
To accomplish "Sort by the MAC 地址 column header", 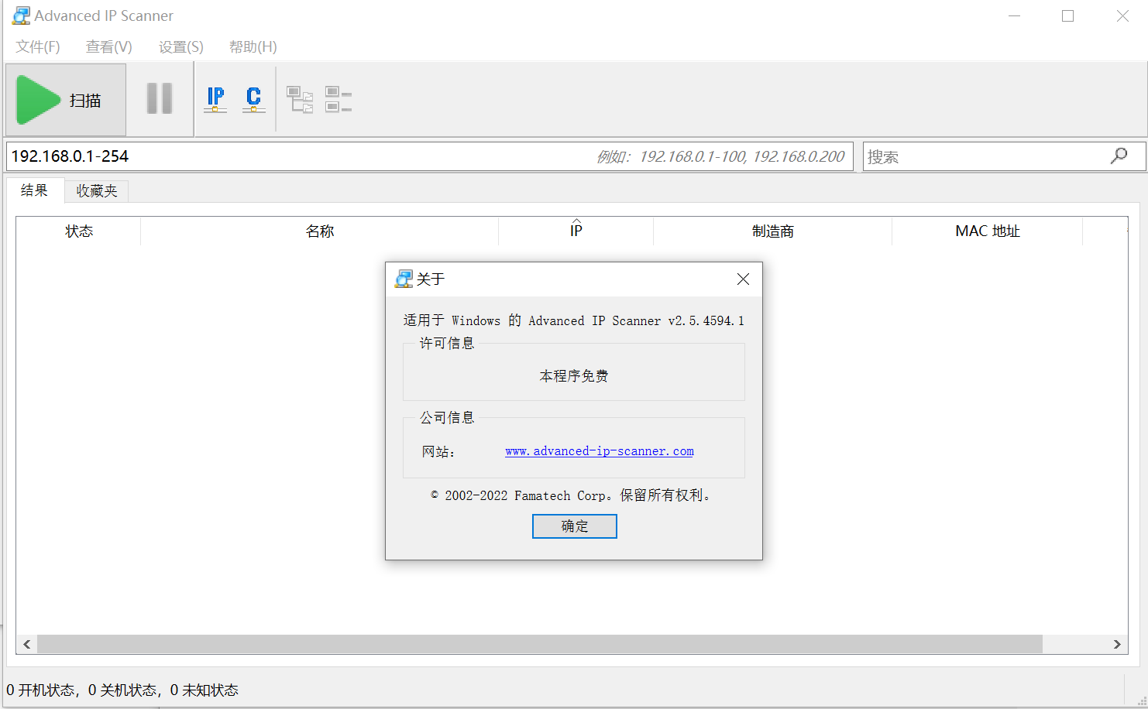I will click(x=988, y=231).
